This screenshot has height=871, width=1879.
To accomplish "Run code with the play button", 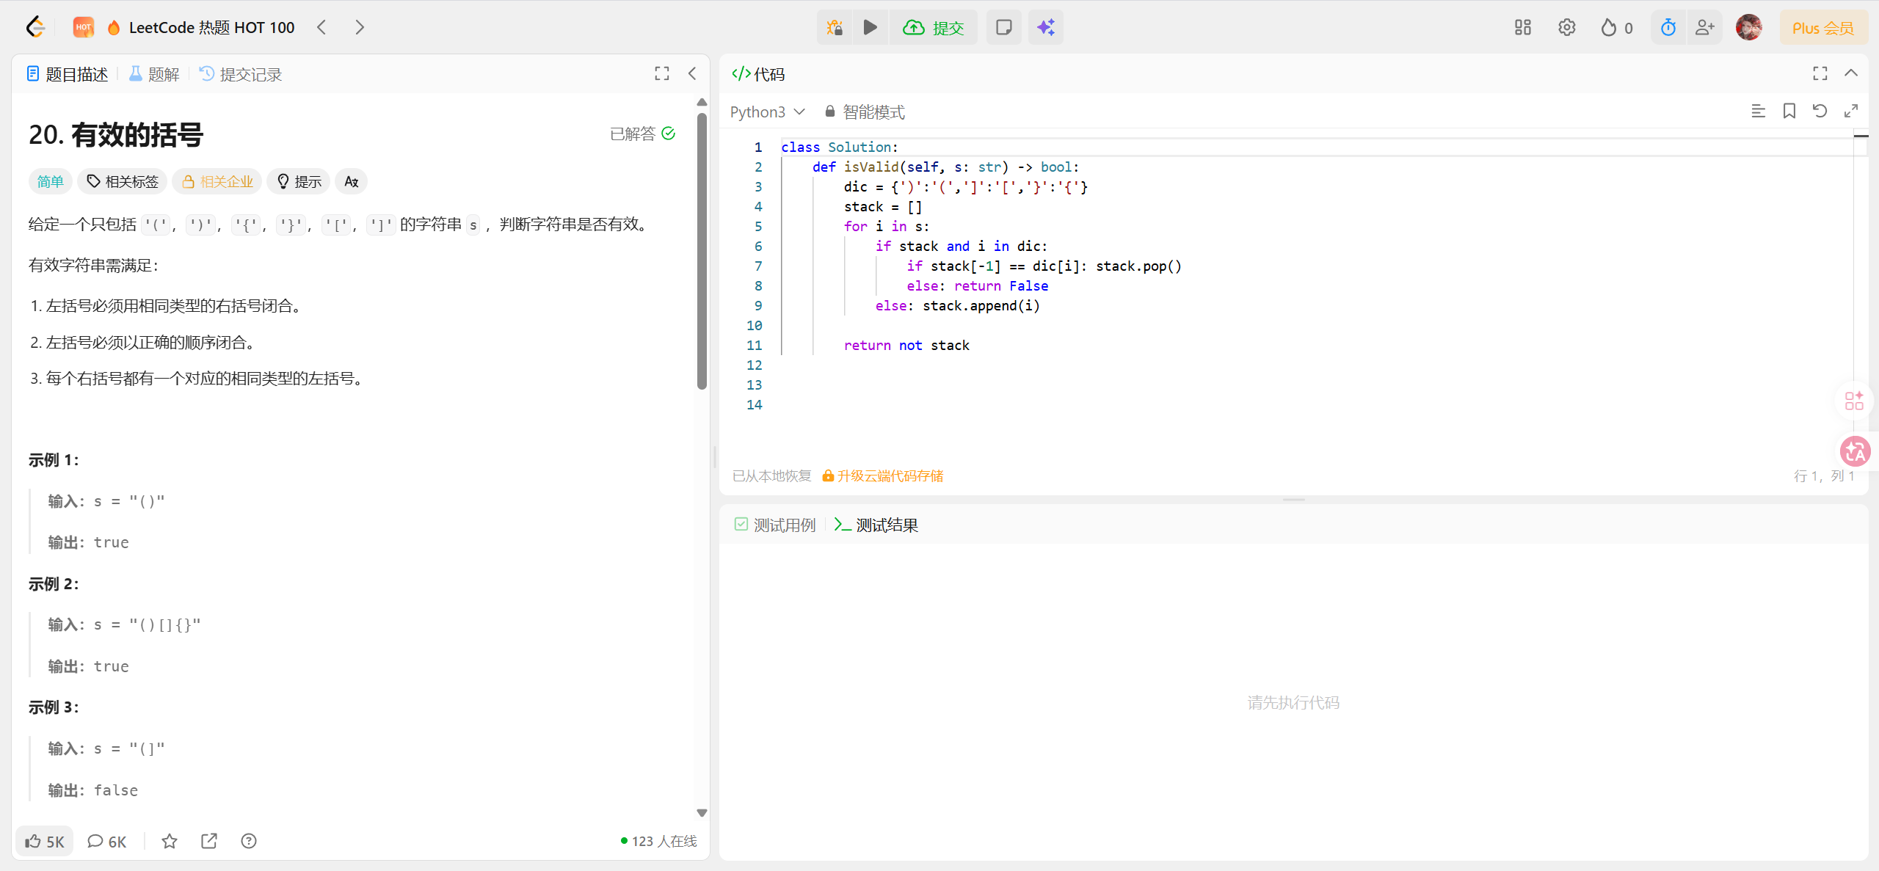I will pos(871,27).
